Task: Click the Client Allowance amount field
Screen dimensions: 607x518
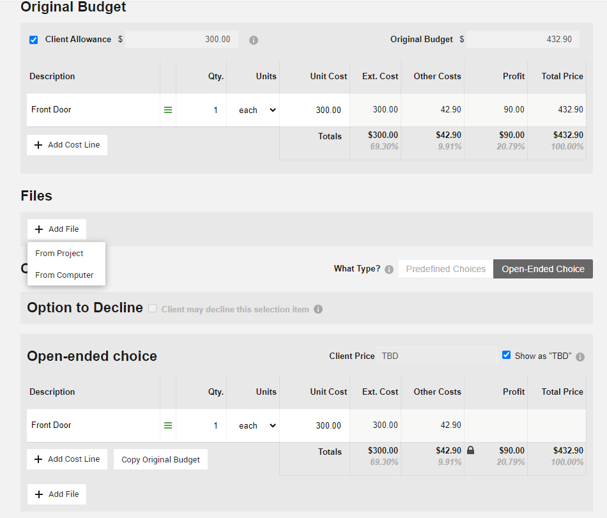Action: pos(182,40)
